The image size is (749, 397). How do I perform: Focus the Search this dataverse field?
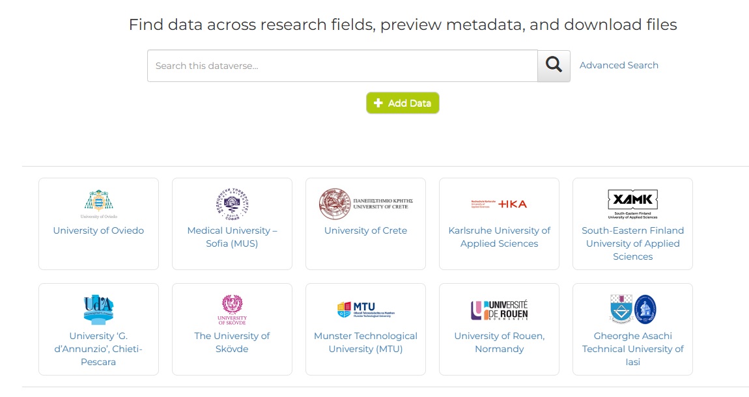pyautogui.click(x=342, y=66)
